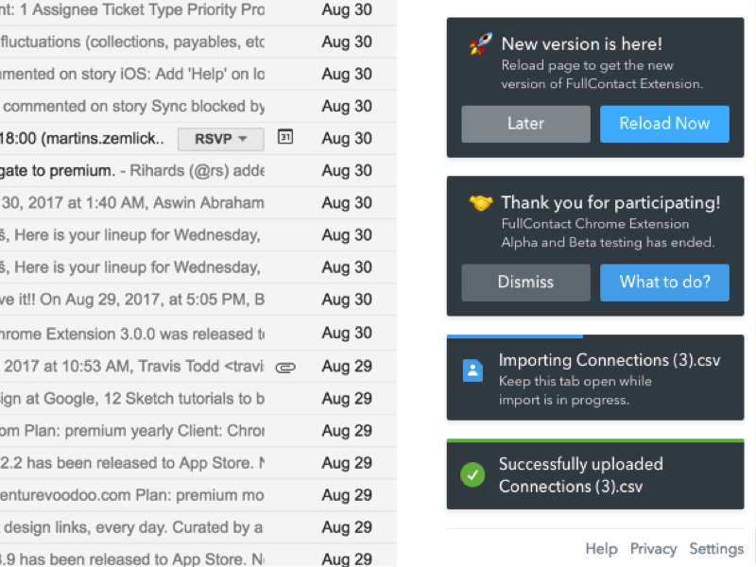Click the paperclip attachment icon
Screen dimensions: 756x567
[x=285, y=367]
